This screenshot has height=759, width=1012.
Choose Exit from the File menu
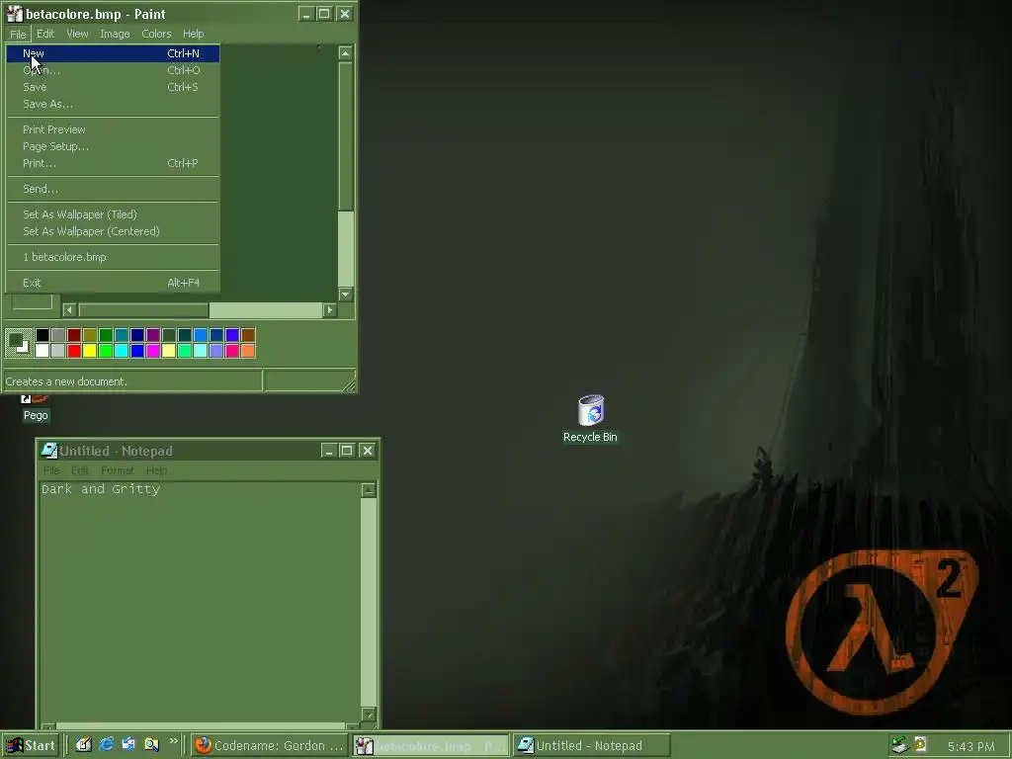(113, 283)
